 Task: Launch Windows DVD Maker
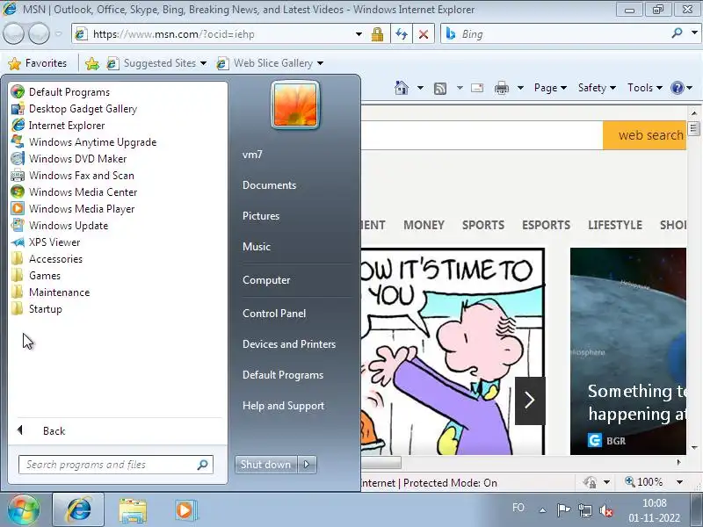click(69, 159)
